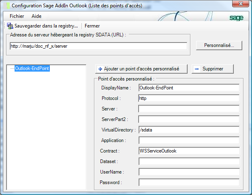Click the 'UserName :' label text
Image resolution: width=252 pixels, height=195 pixels.
tap(112, 172)
